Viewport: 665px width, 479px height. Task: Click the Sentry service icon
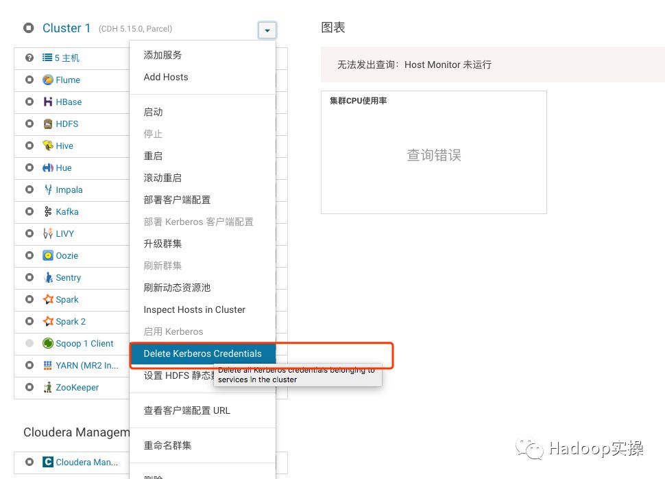[x=48, y=278]
